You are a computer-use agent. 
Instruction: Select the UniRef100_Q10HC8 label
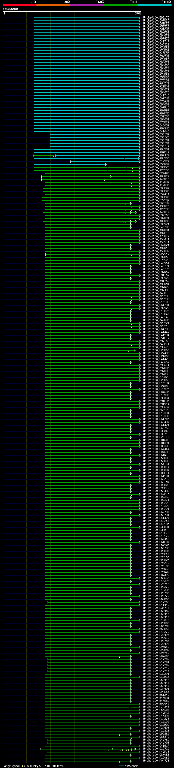[156, 677]
